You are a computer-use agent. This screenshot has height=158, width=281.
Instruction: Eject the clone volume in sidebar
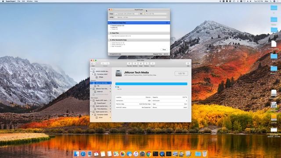[110, 118]
